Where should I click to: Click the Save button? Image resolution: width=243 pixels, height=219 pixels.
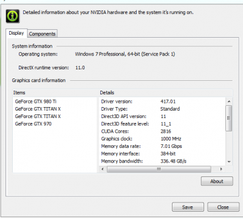[188, 207]
